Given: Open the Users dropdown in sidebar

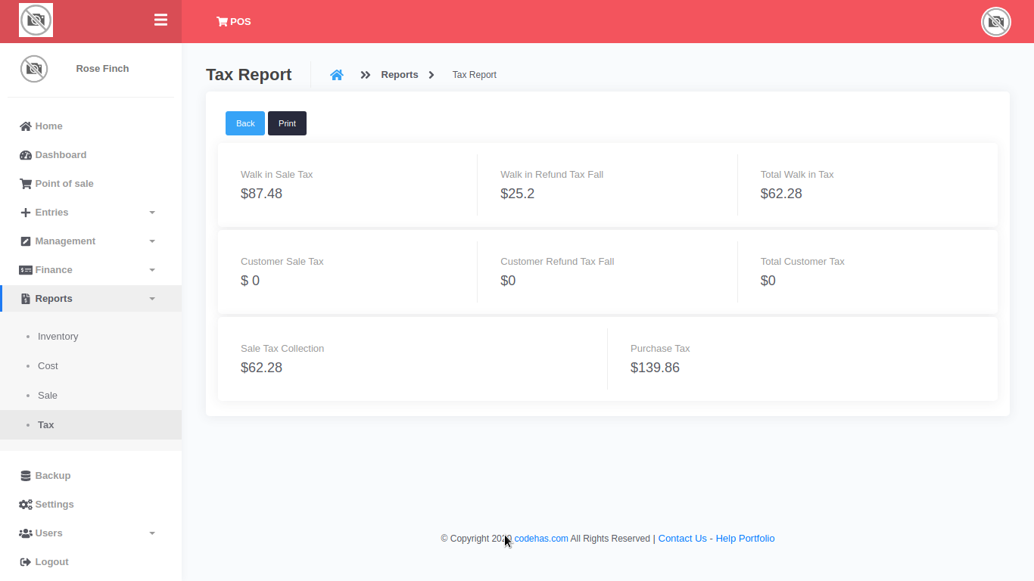Looking at the screenshot, I should coord(152,533).
